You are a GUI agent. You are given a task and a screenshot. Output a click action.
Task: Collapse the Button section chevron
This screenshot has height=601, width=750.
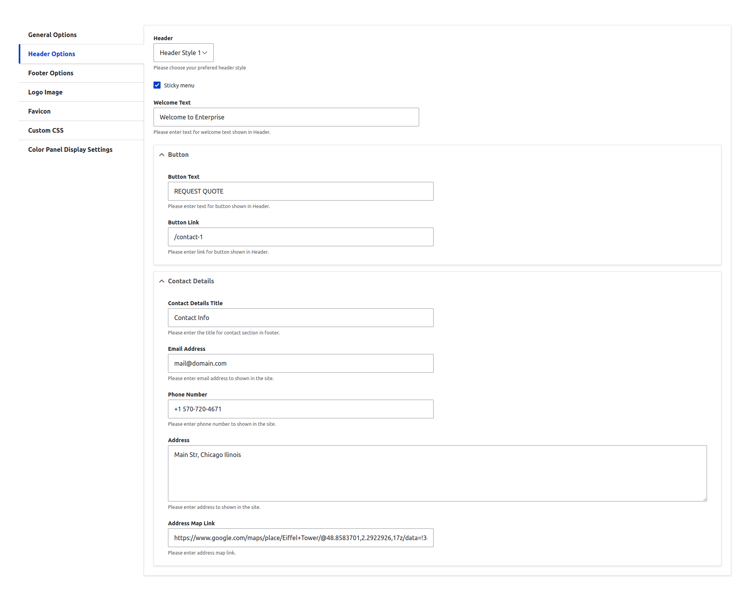(x=162, y=155)
